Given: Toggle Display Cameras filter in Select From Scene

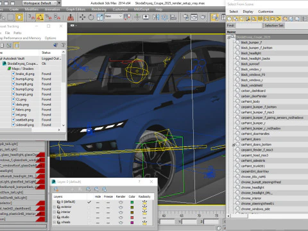Looking at the screenshot, I should point(248,19).
